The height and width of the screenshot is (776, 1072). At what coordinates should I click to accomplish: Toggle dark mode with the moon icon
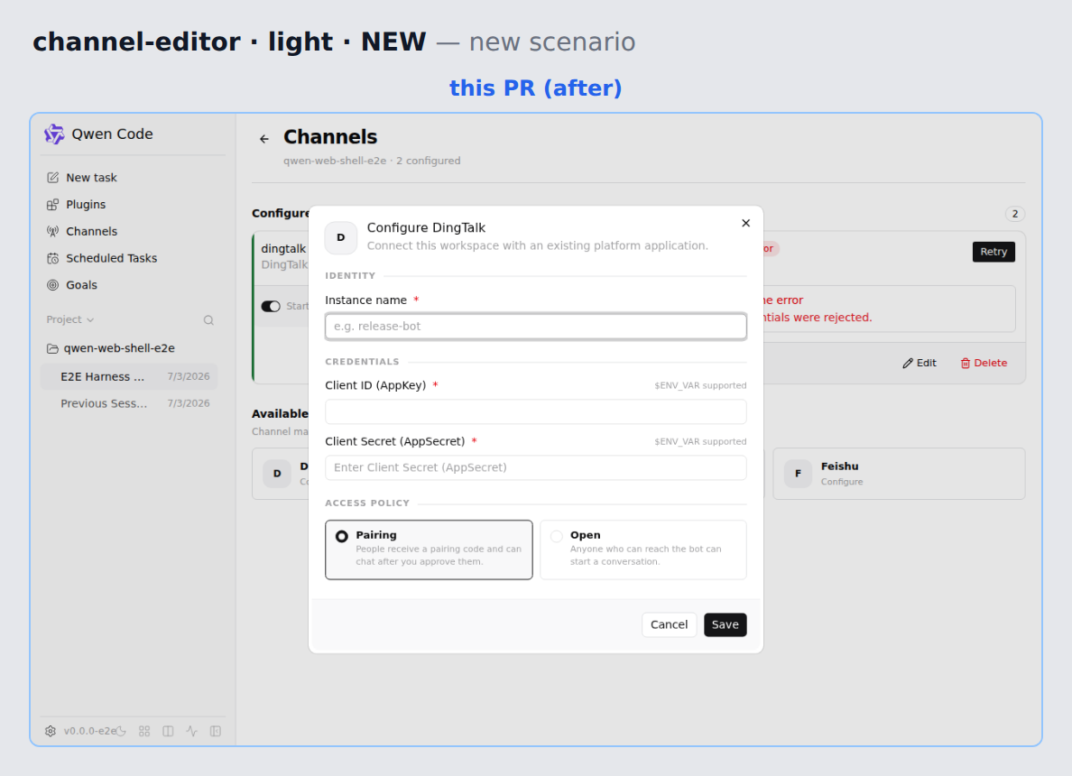click(121, 731)
